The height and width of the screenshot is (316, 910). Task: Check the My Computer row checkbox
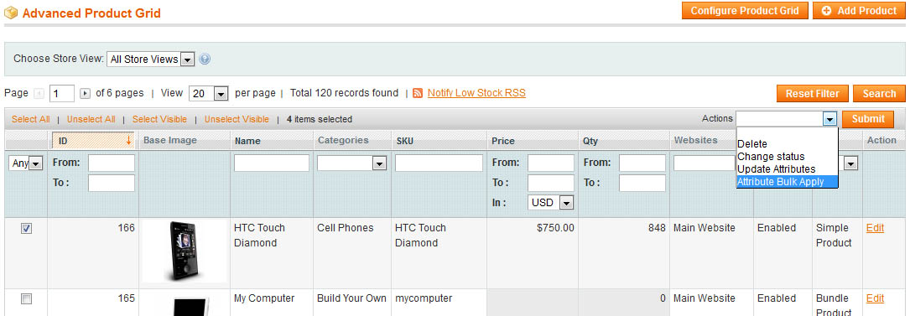click(x=26, y=299)
